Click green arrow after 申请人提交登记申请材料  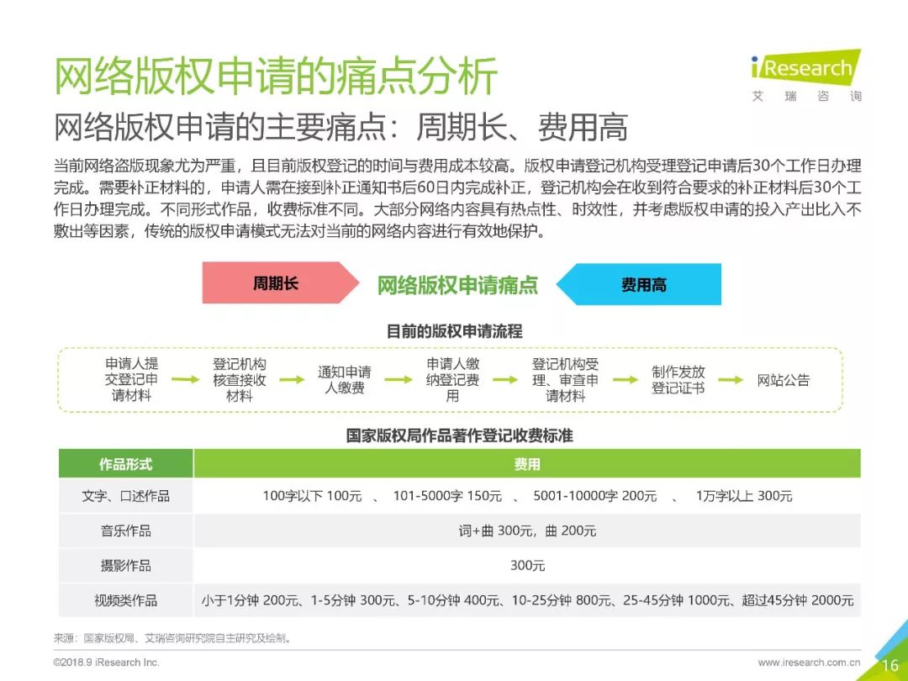pos(185,380)
